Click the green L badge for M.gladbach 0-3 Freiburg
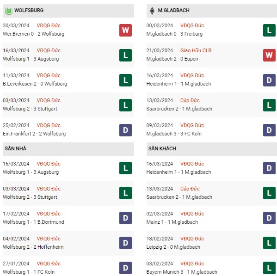This screenshot has width=277, height=276. pyautogui.click(x=269, y=30)
